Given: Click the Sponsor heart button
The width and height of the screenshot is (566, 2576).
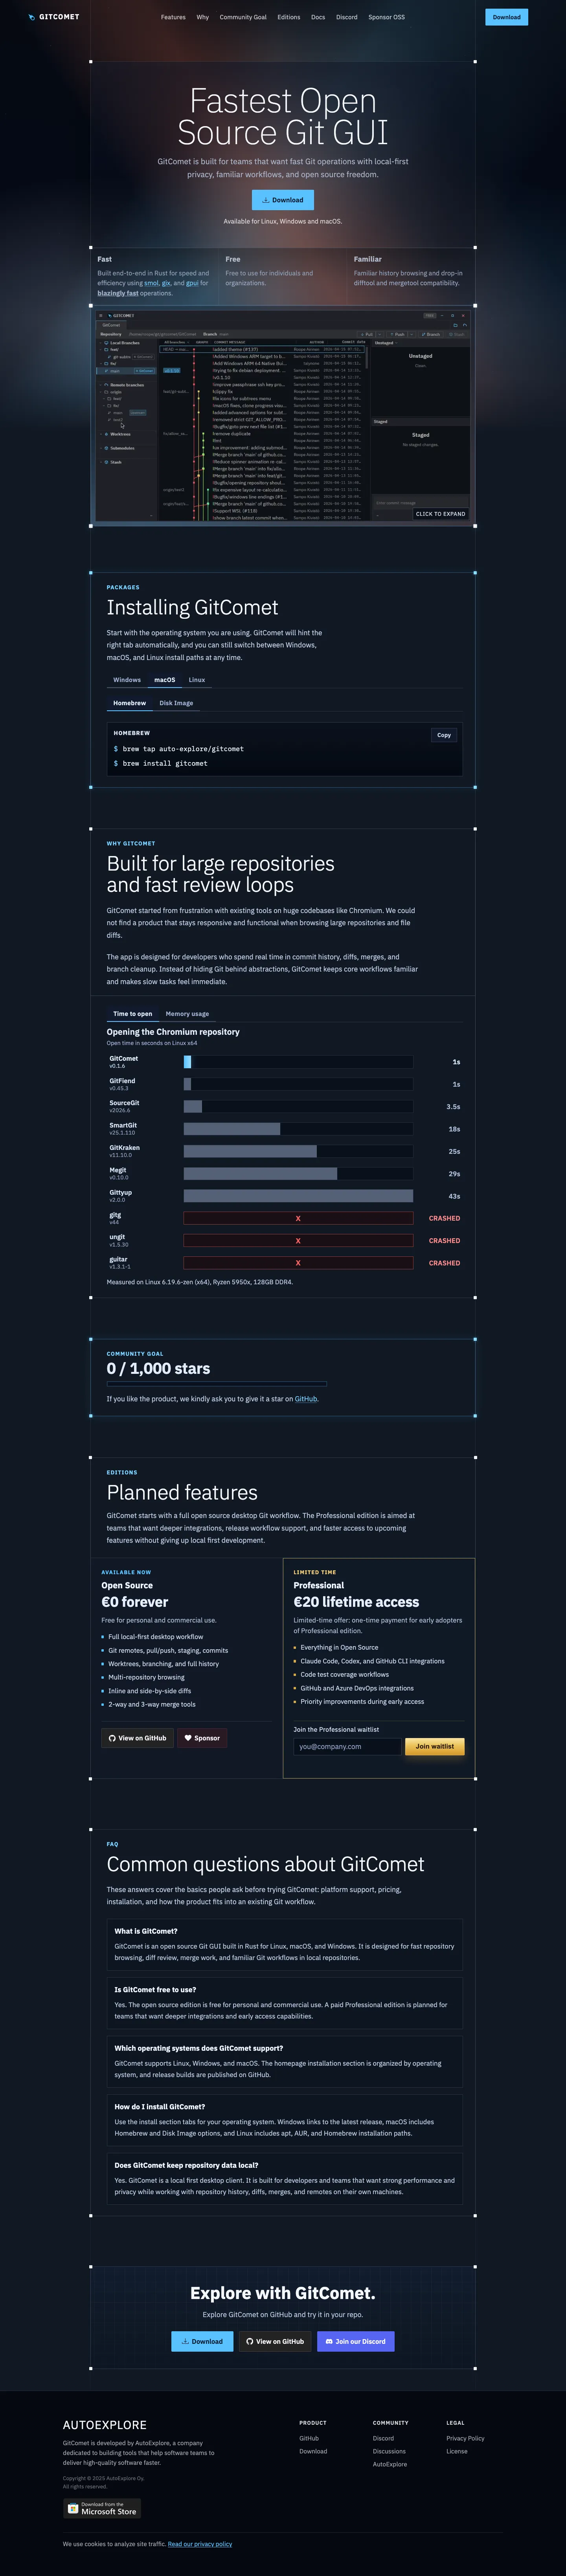Looking at the screenshot, I should [202, 1738].
